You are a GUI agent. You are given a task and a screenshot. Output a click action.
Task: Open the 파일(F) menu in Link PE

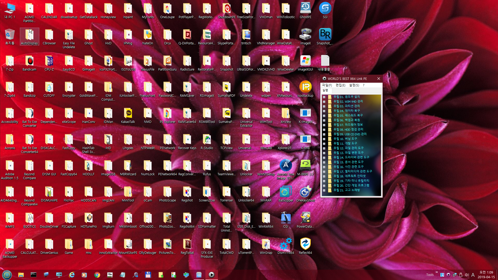327,85
